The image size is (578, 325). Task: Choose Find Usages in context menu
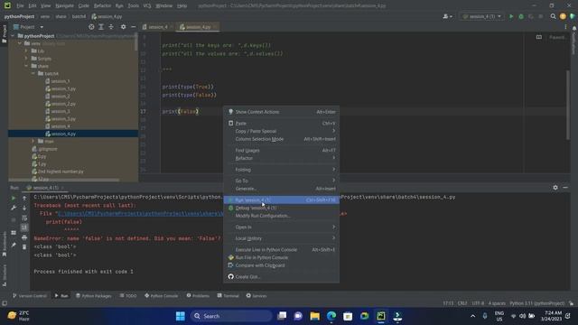281,151
